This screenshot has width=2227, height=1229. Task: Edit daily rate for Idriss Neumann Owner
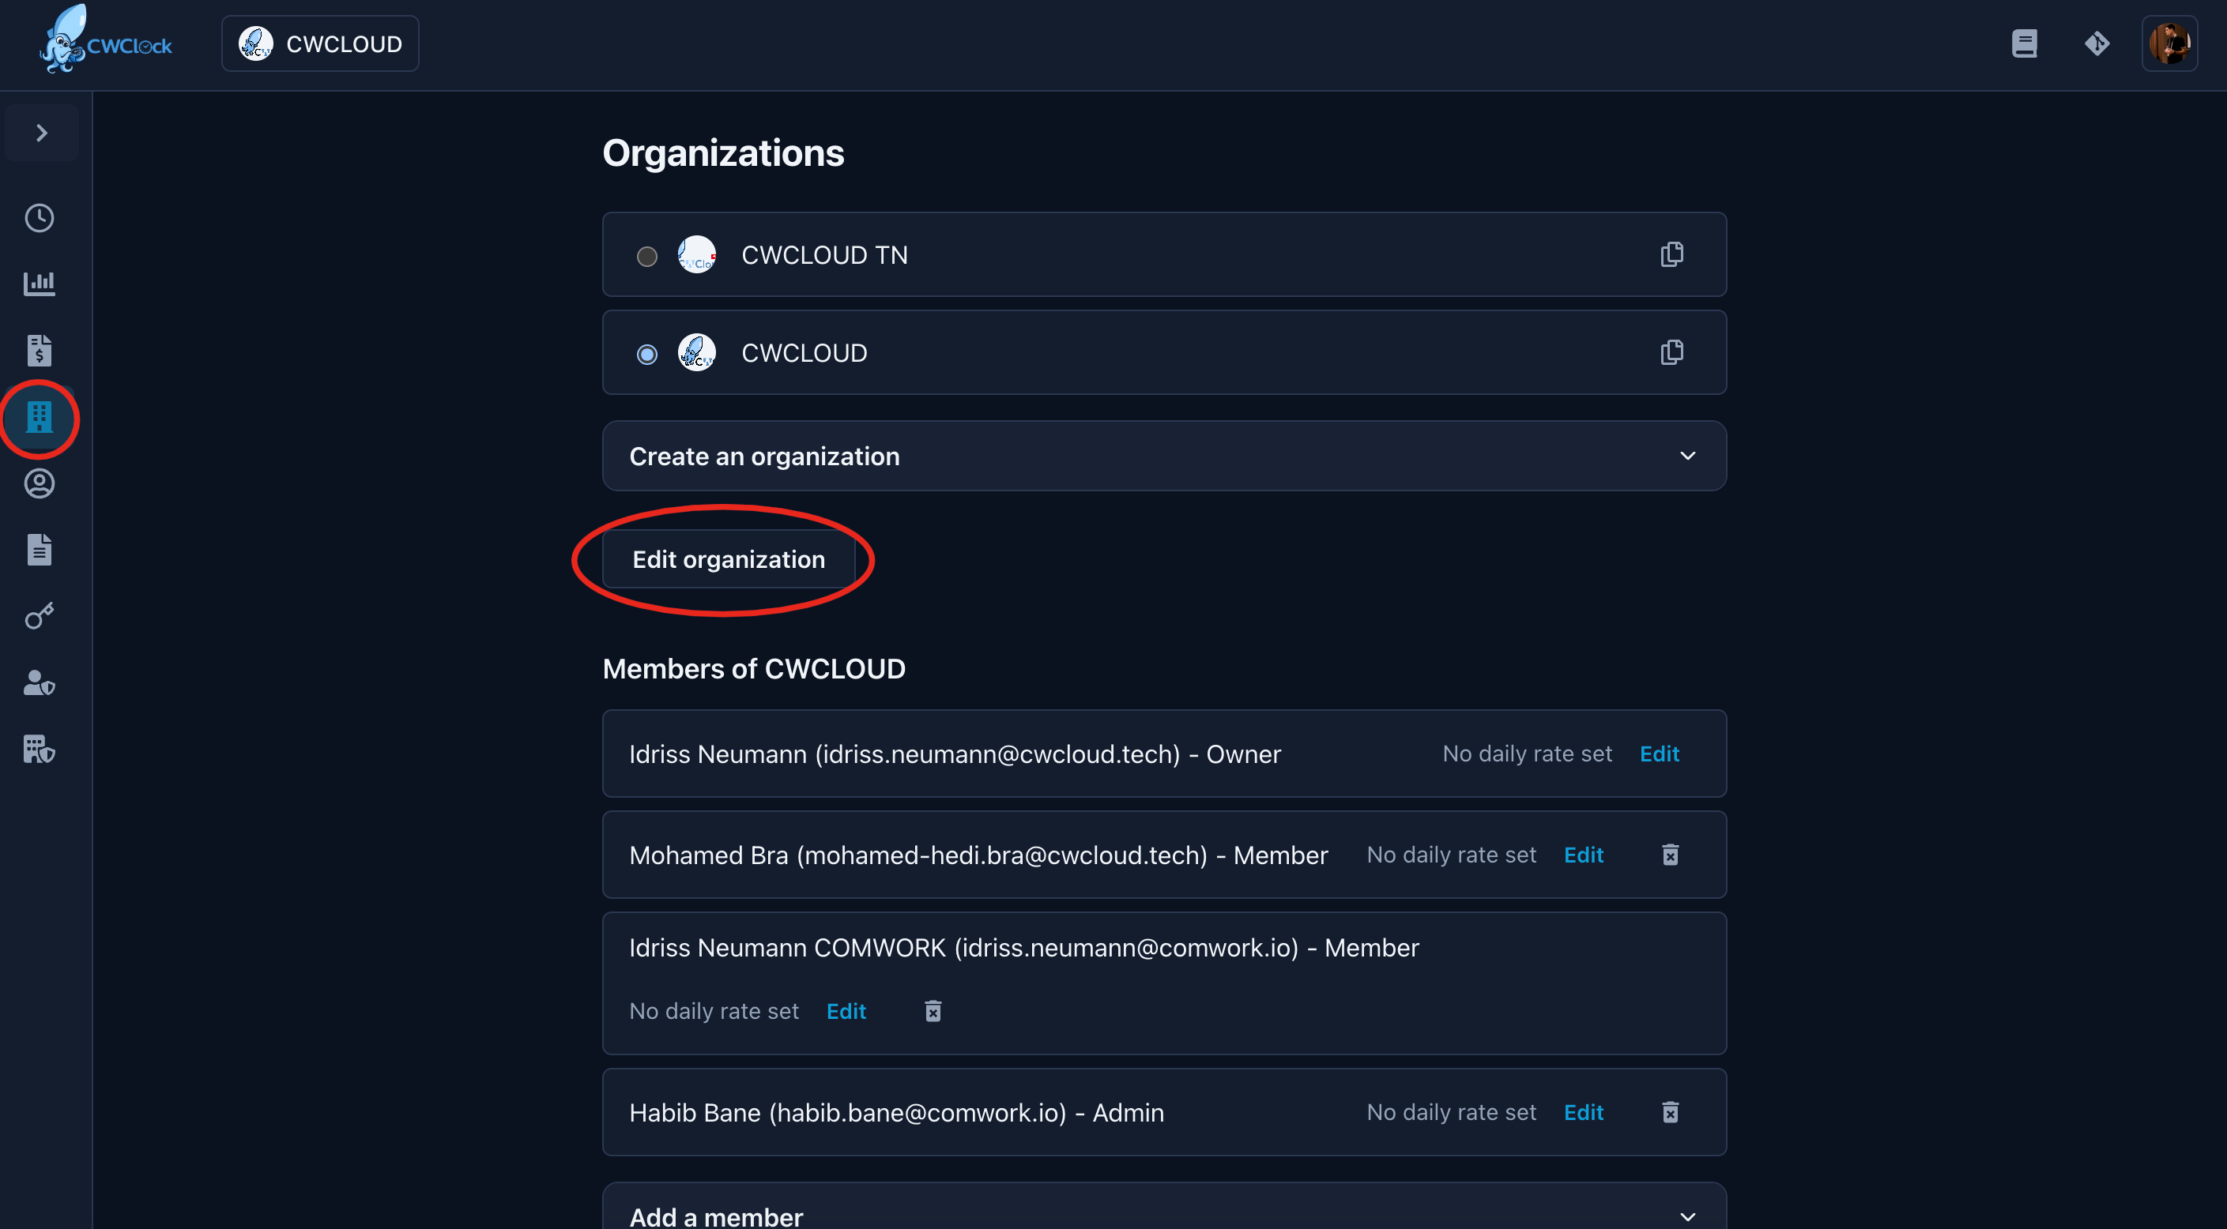point(1660,754)
